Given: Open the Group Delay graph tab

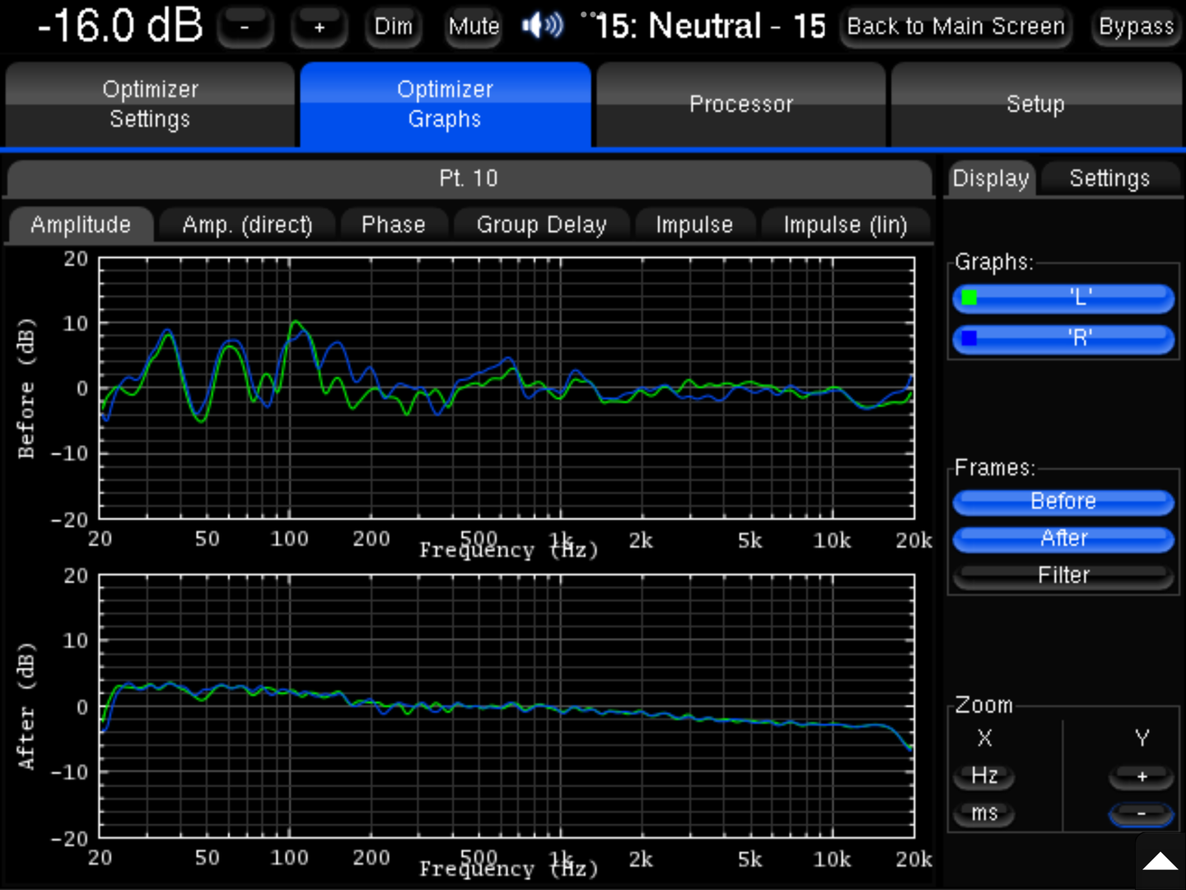Looking at the screenshot, I should pyautogui.click(x=542, y=225).
